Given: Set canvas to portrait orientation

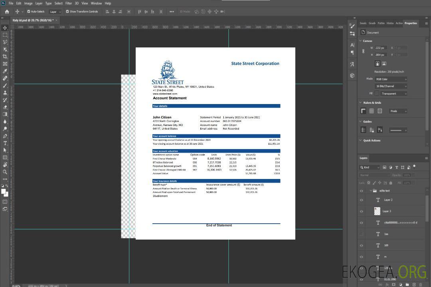Looking at the screenshot, I should (378, 64).
